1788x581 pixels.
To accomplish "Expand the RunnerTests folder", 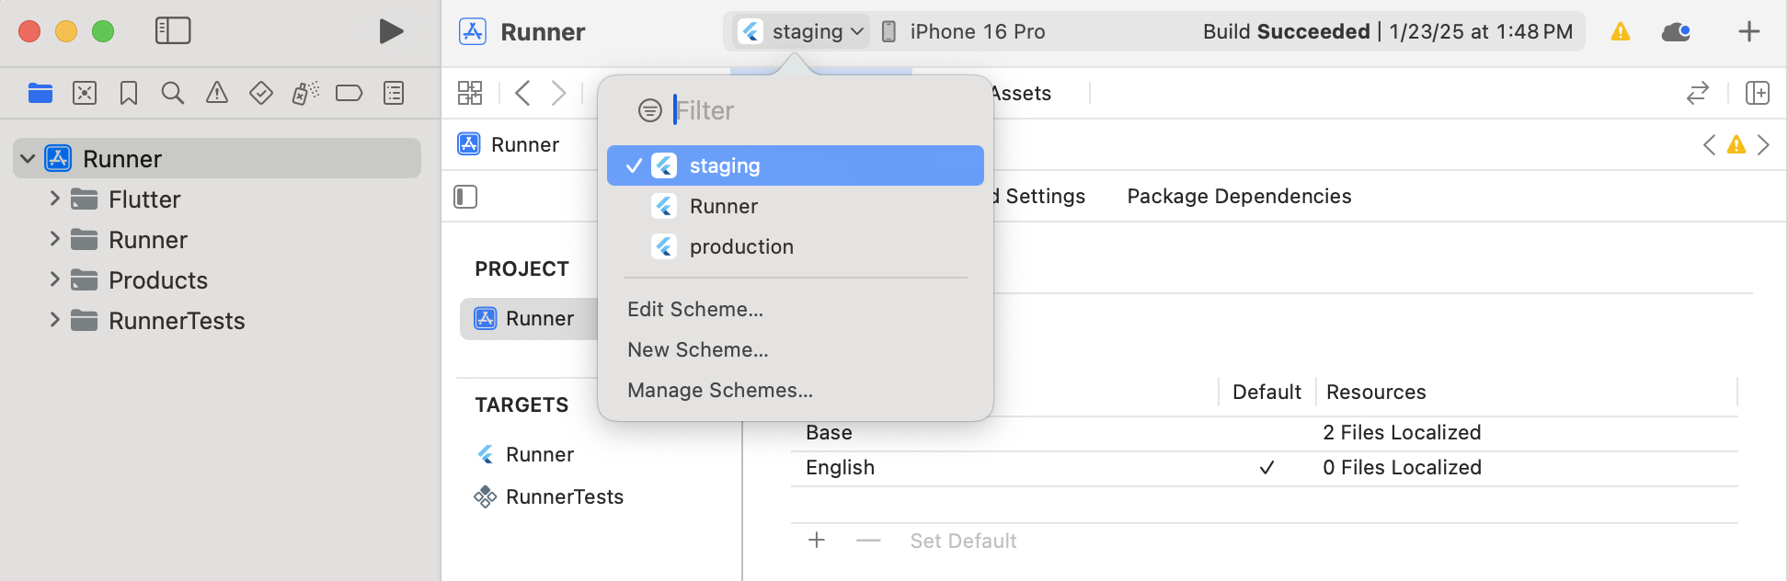I will tap(55, 320).
